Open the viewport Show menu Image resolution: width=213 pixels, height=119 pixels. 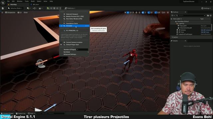click(26, 13)
